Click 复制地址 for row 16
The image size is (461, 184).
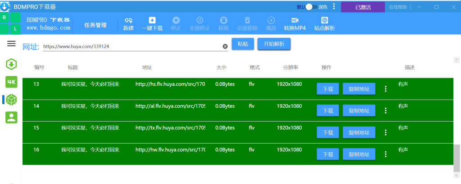pyautogui.click(x=359, y=154)
